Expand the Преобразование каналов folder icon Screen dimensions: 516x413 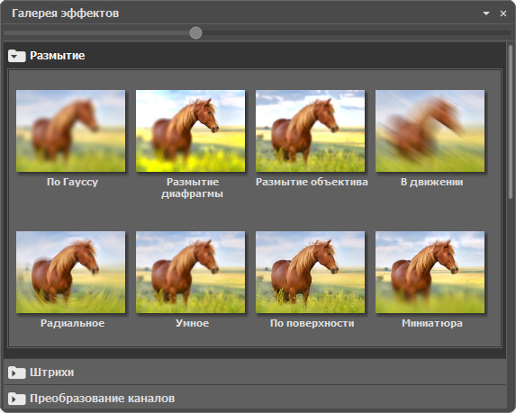tap(17, 399)
